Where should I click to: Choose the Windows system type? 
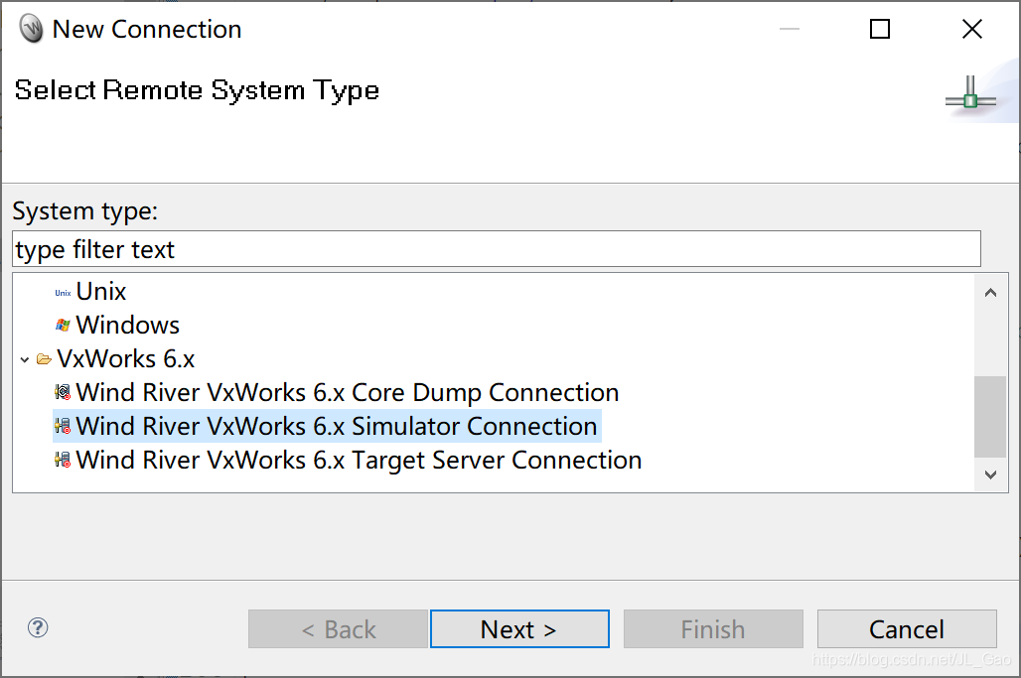point(127,325)
